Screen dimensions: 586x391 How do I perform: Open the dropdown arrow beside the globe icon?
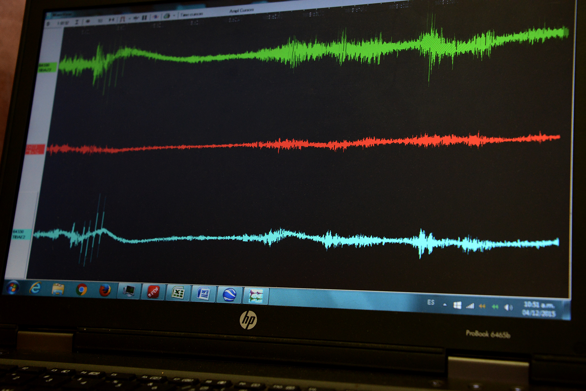[174, 16]
